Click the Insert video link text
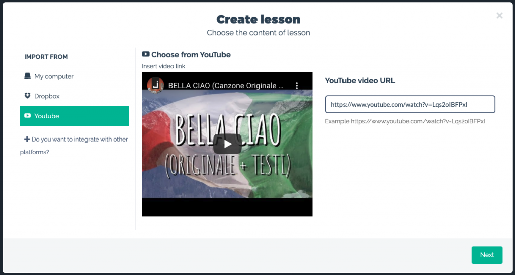Screen dimensions: 515x275 coord(163,66)
